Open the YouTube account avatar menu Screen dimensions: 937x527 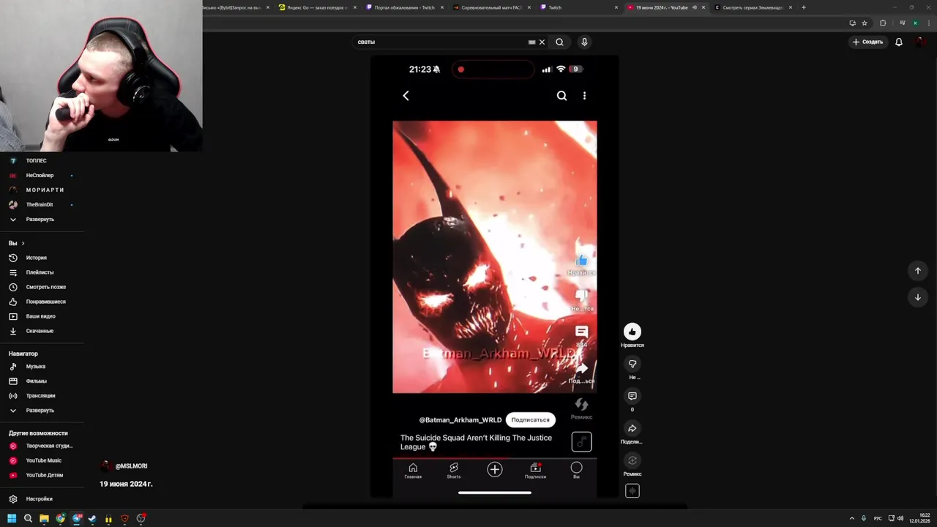point(920,42)
